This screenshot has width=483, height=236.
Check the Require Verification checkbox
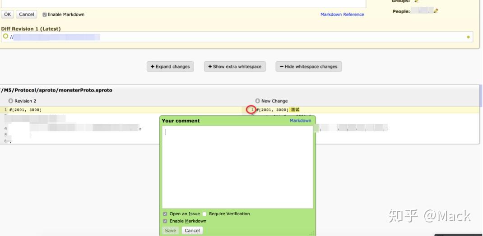[204, 214]
